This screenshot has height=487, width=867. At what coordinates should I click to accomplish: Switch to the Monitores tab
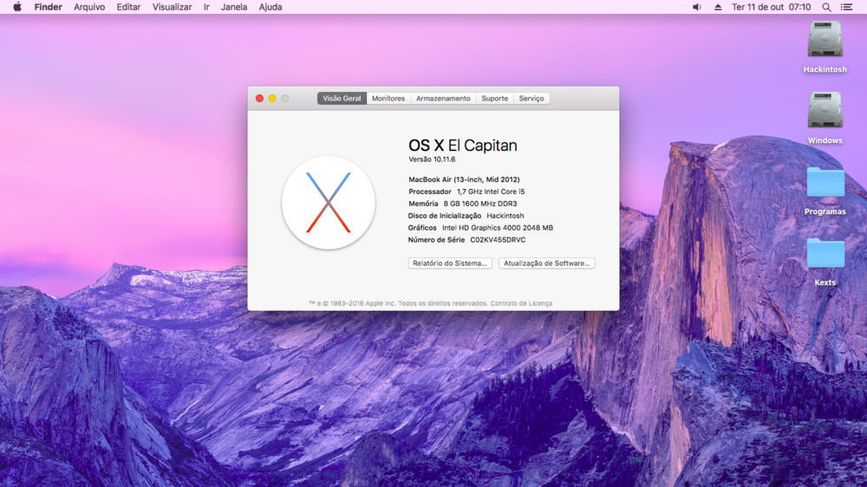click(x=388, y=99)
